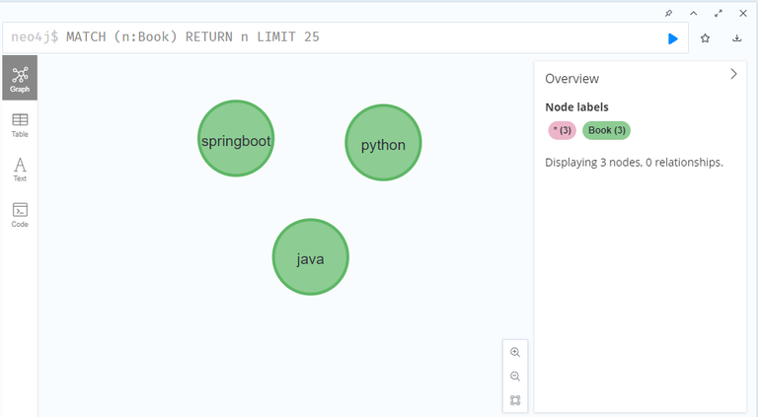758x417 pixels.
Task: Collapse the Overview side panel
Action: click(x=733, y=74)
